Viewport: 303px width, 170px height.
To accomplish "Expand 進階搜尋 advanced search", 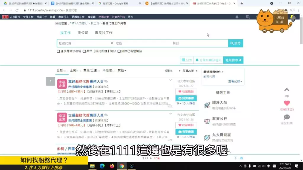I will tap(233, 60).
